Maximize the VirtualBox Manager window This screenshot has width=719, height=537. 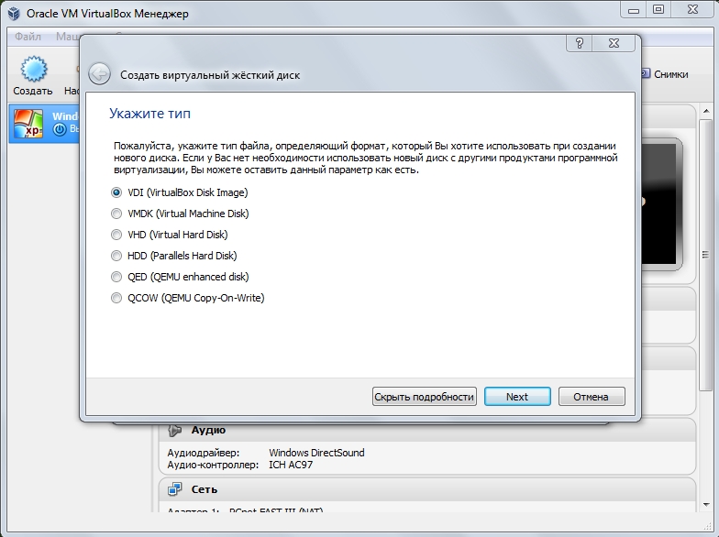click(x=658, y=9)
